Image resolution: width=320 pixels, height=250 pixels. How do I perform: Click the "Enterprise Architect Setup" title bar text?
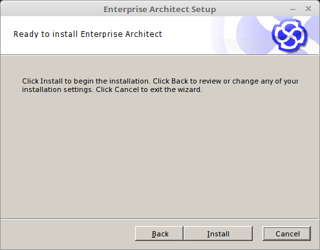(160, 10)
